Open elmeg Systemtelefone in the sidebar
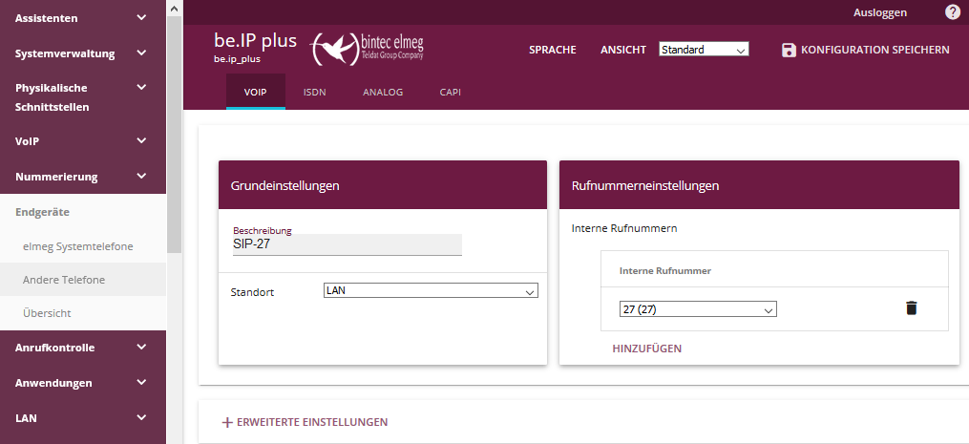 coord(77,246)
